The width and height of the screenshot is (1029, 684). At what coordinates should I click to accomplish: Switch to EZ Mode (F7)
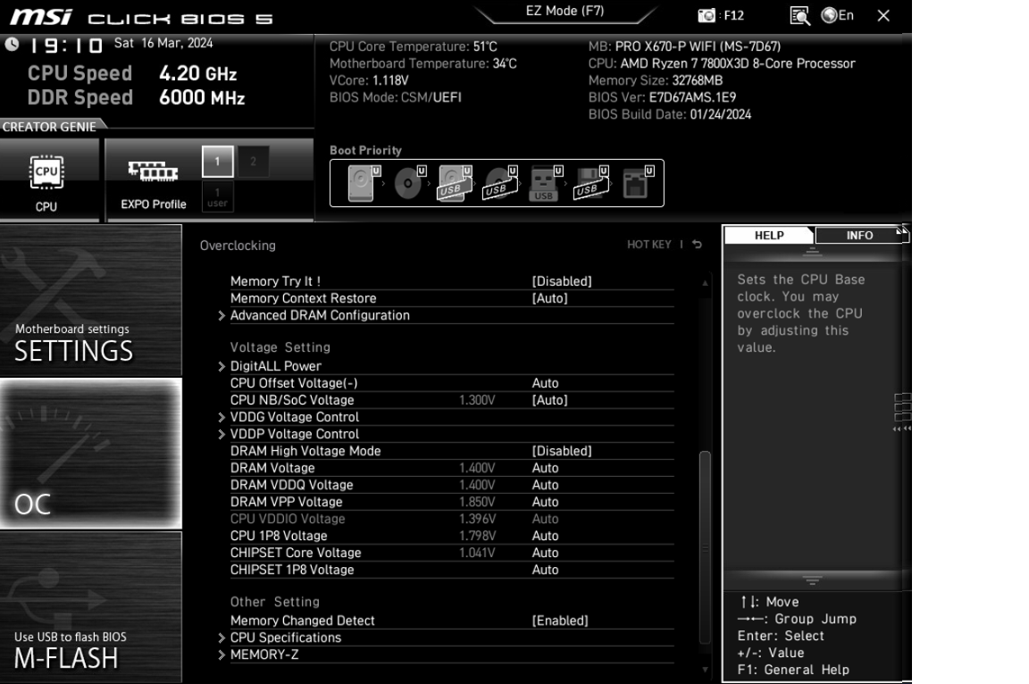point(565,11)
